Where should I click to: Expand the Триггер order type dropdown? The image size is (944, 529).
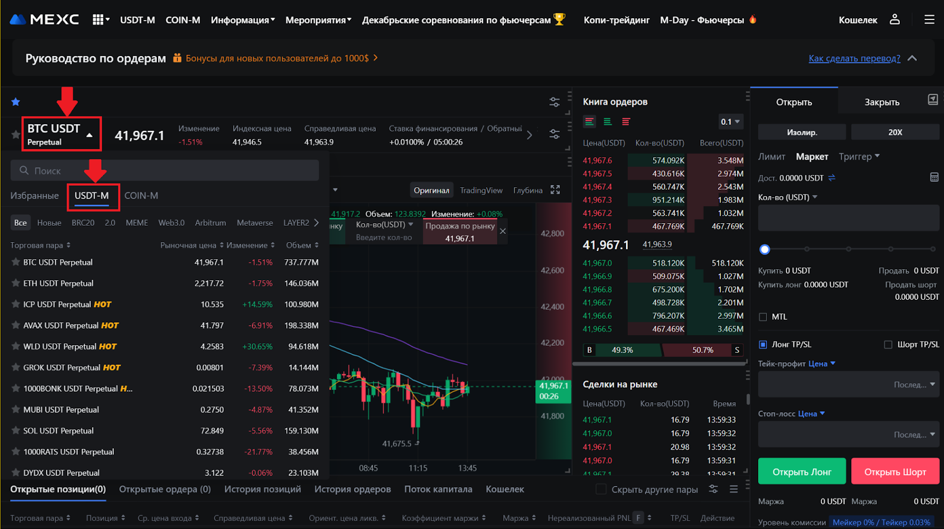coord(859,157)
